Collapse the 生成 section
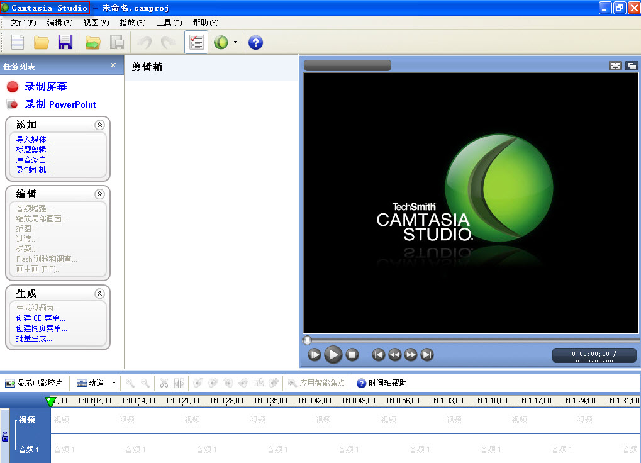 pos(99,293)
